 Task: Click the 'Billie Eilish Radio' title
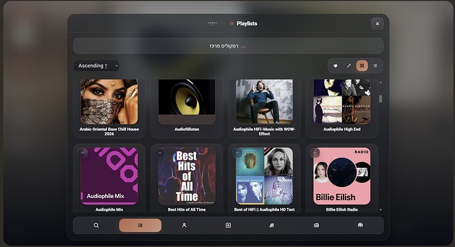342,209
